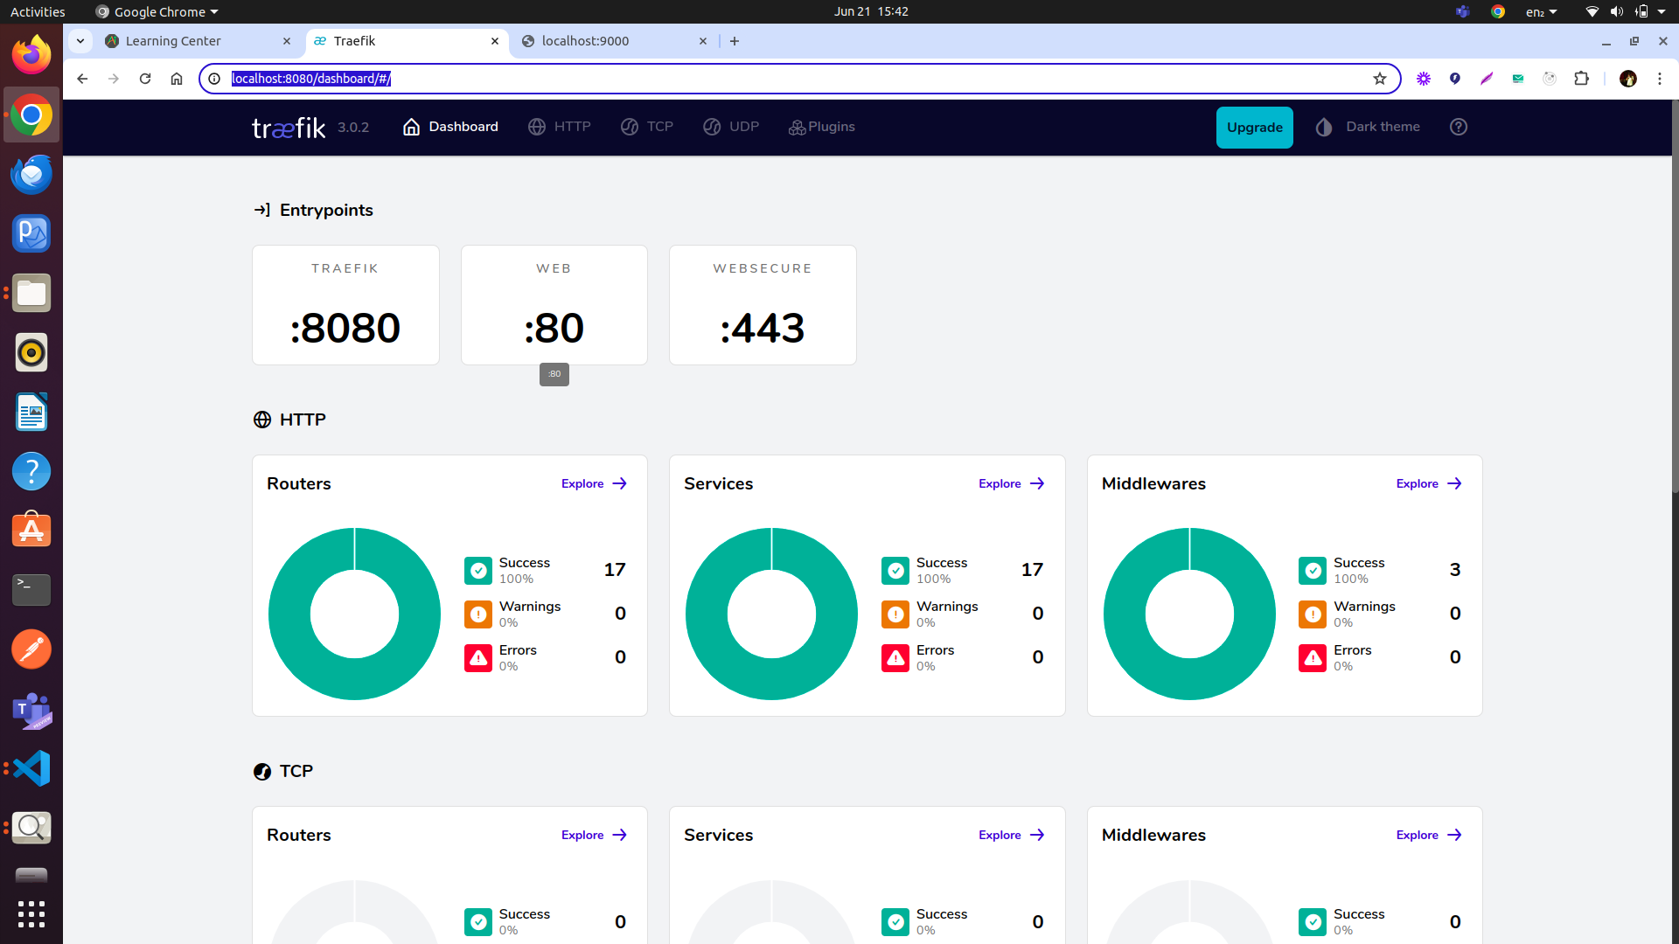Explore TCP Routers
The height and width of the screenshot is (944, 1679).
click(x=595, y=835)
